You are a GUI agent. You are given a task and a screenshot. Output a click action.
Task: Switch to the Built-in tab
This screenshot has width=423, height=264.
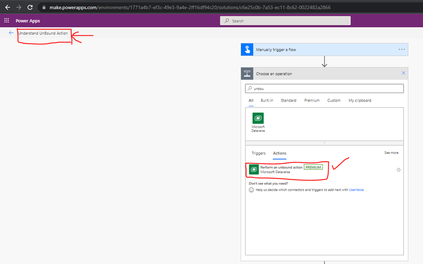[267, 101]
